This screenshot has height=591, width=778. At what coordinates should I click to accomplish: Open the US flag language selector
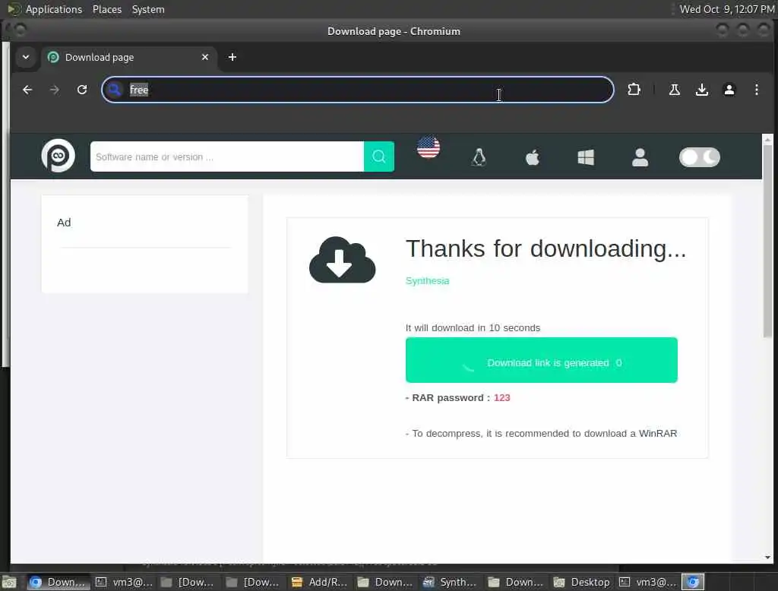coord(429,147)
